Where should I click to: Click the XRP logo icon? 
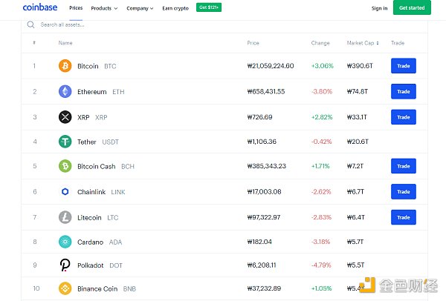pyautogui.click(x=65, y=117)
